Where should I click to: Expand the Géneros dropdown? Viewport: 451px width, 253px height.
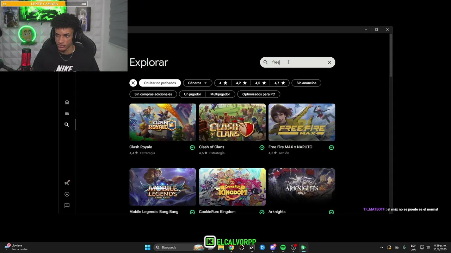coord(197,83)
